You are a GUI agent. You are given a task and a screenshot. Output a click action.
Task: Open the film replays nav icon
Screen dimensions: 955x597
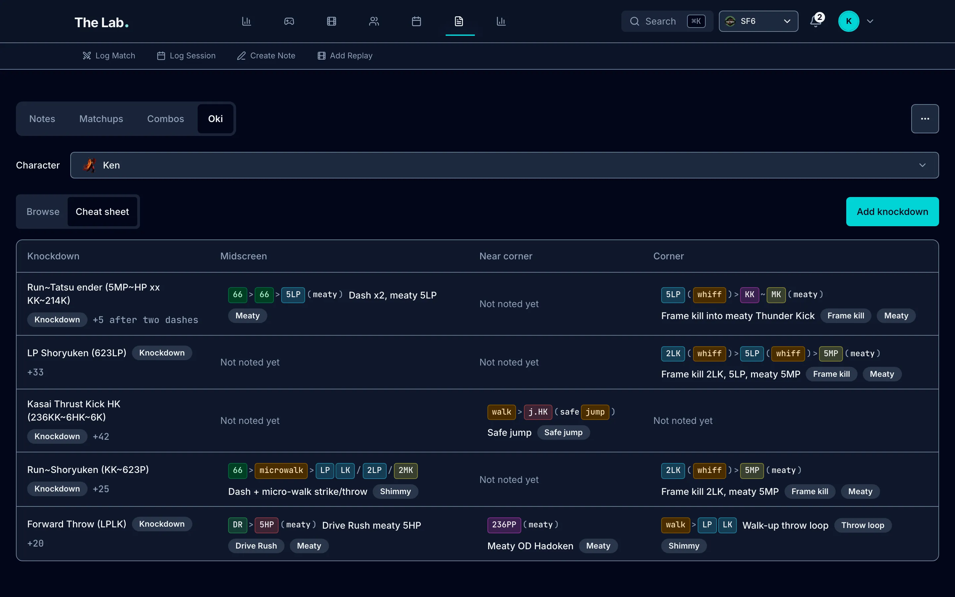[332, 21]
